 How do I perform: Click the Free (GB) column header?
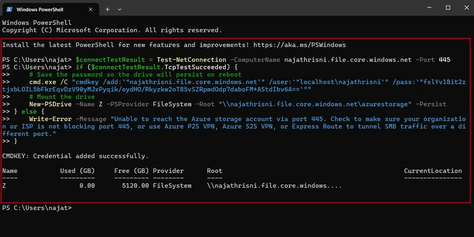click(x=132, y=171)
